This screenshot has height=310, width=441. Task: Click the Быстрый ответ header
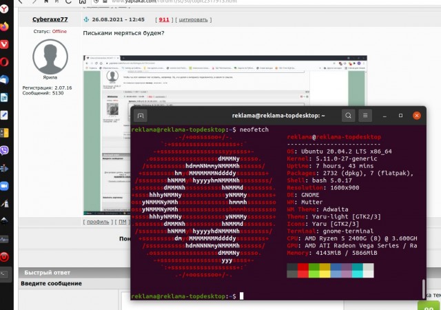pyautogui.click(x=48, y=273)
